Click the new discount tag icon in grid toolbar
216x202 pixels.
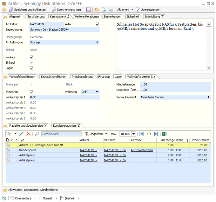(9, 134)
